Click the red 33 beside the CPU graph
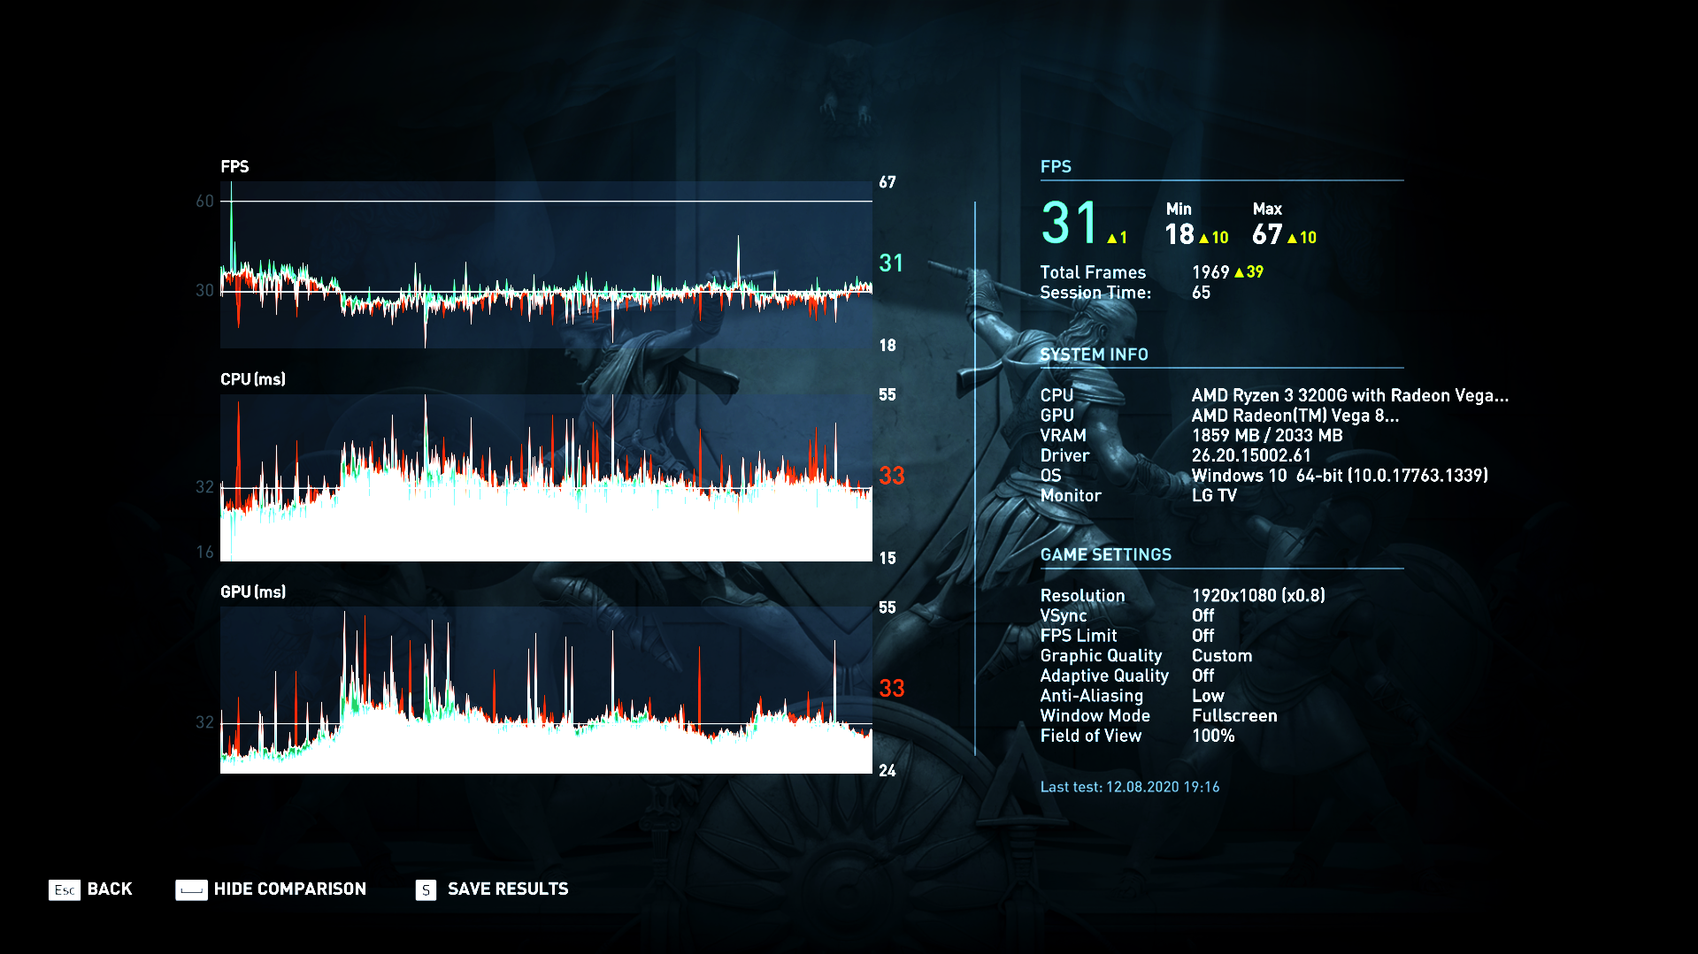Screen dimensions: 1698x954 892,477
